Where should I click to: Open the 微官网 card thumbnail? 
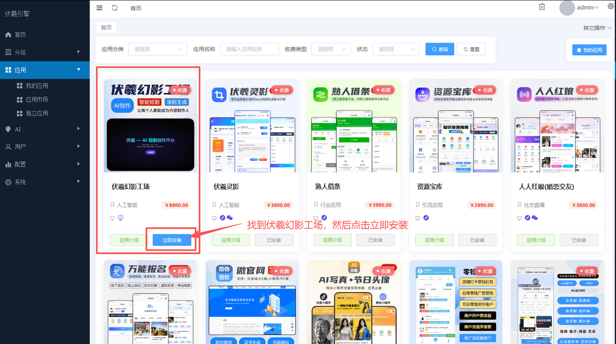tap(252, 302)
